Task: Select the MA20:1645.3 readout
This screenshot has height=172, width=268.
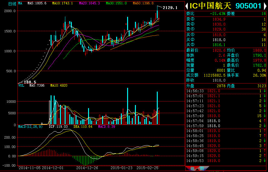Action: click(x=89, y=3)
